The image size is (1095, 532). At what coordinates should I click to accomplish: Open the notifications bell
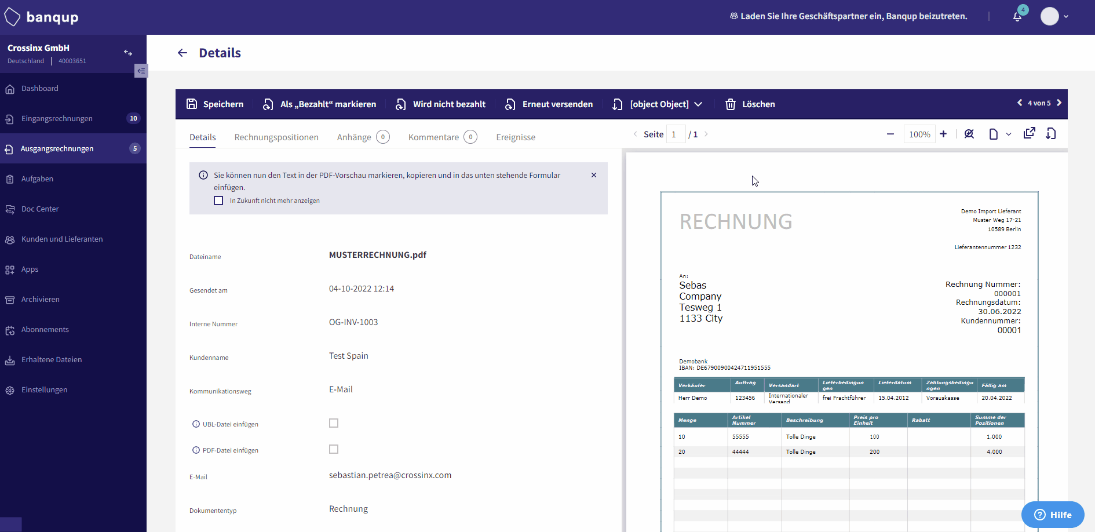[x=1017, y=16]
